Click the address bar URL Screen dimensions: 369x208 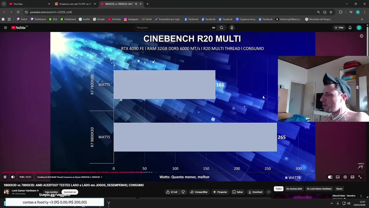point(51,12)
